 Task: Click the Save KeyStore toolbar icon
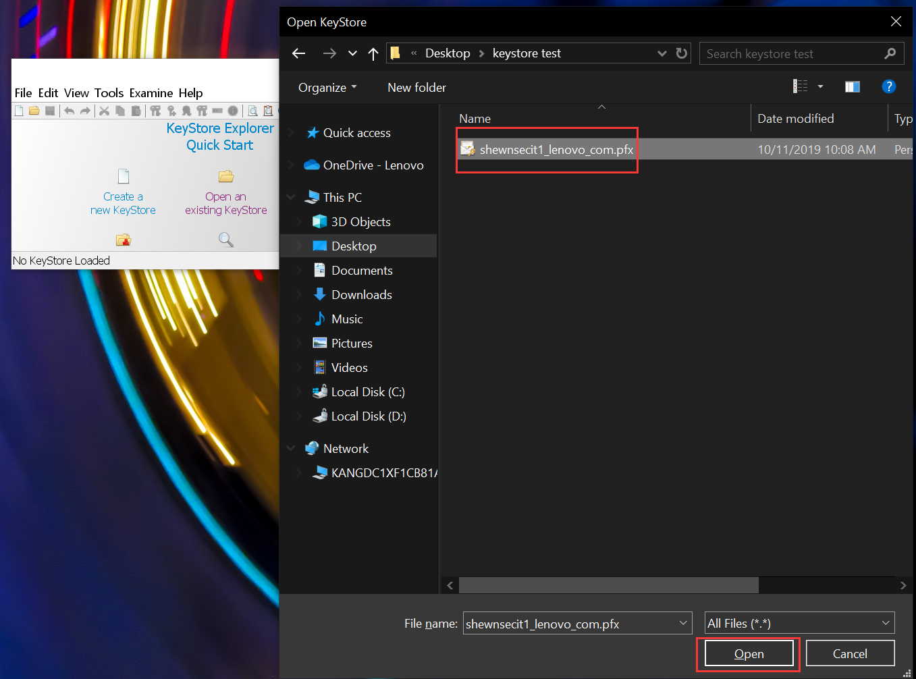point(49,110)
